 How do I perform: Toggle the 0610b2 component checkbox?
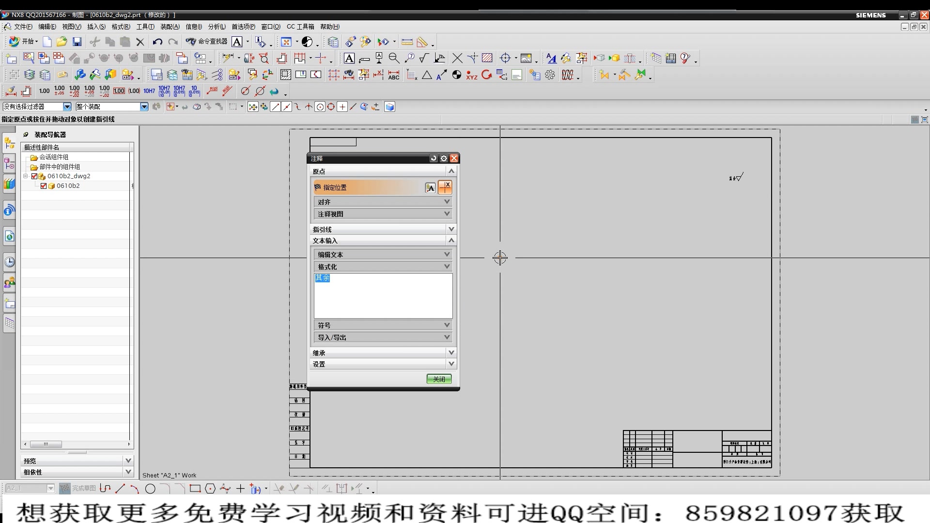pos(44,186)
